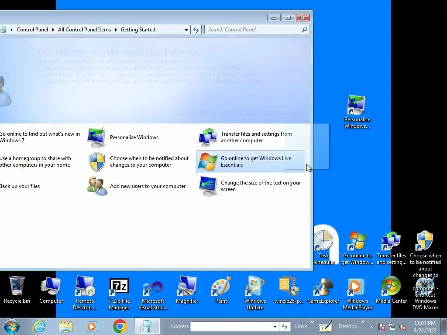This screenshot has height=335, width=447.
Task: Select Go online to find out what's new
Action: coord(40,137)
